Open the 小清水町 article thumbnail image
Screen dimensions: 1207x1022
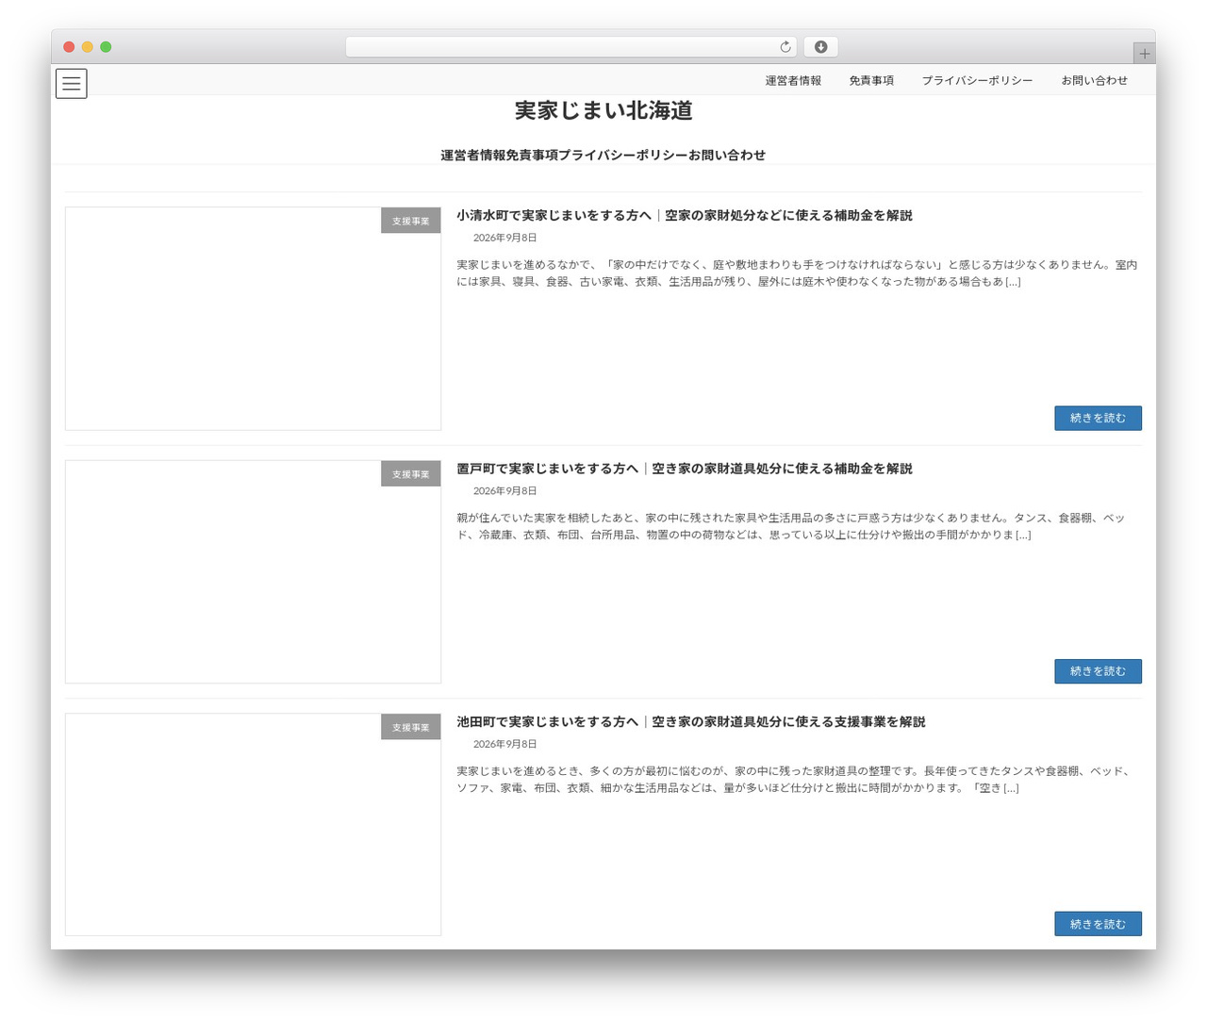(x=253, y=319)
